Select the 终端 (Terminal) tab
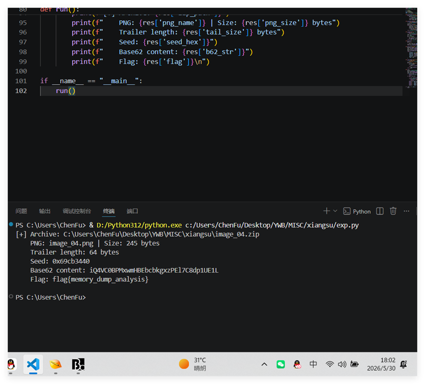Screen dimensions: 425x384 pyautogui.click(x=109, y=211)
